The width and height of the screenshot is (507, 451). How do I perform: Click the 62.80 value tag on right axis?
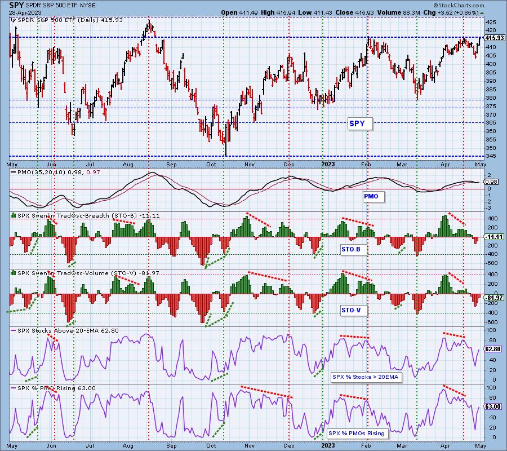click(493, 349)
